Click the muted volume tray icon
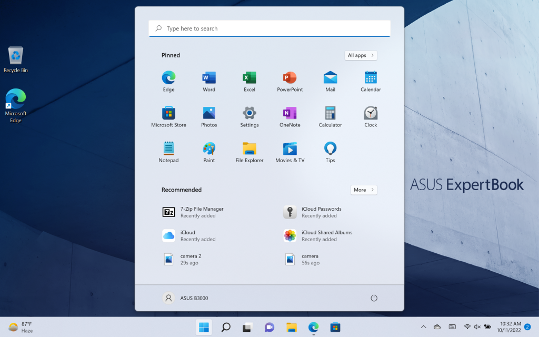This screenshot has height=337, width=539. pyautogui.click(x=477, y=327)
